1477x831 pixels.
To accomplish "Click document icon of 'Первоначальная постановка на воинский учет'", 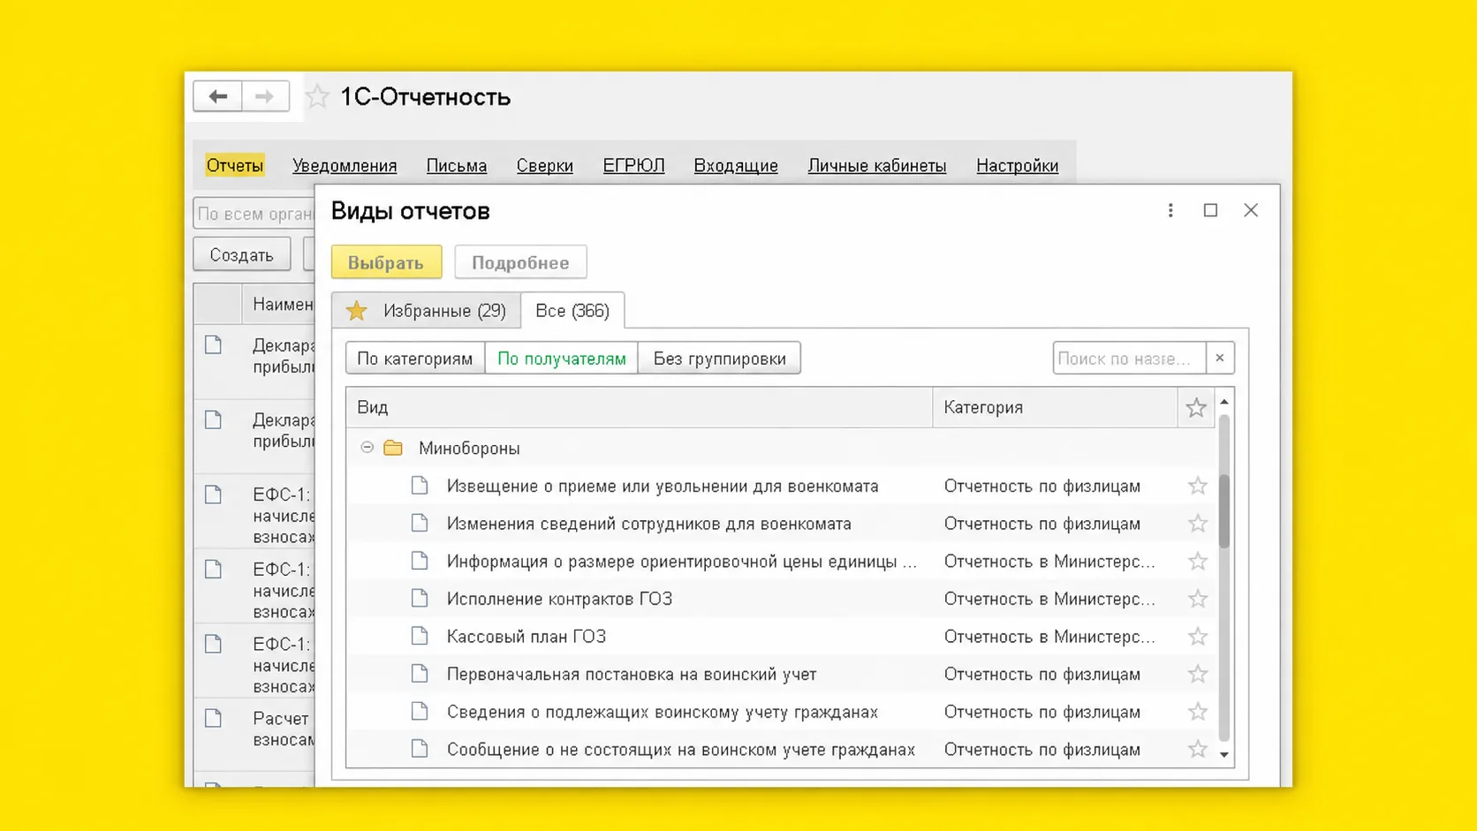I will pos(420,674).
